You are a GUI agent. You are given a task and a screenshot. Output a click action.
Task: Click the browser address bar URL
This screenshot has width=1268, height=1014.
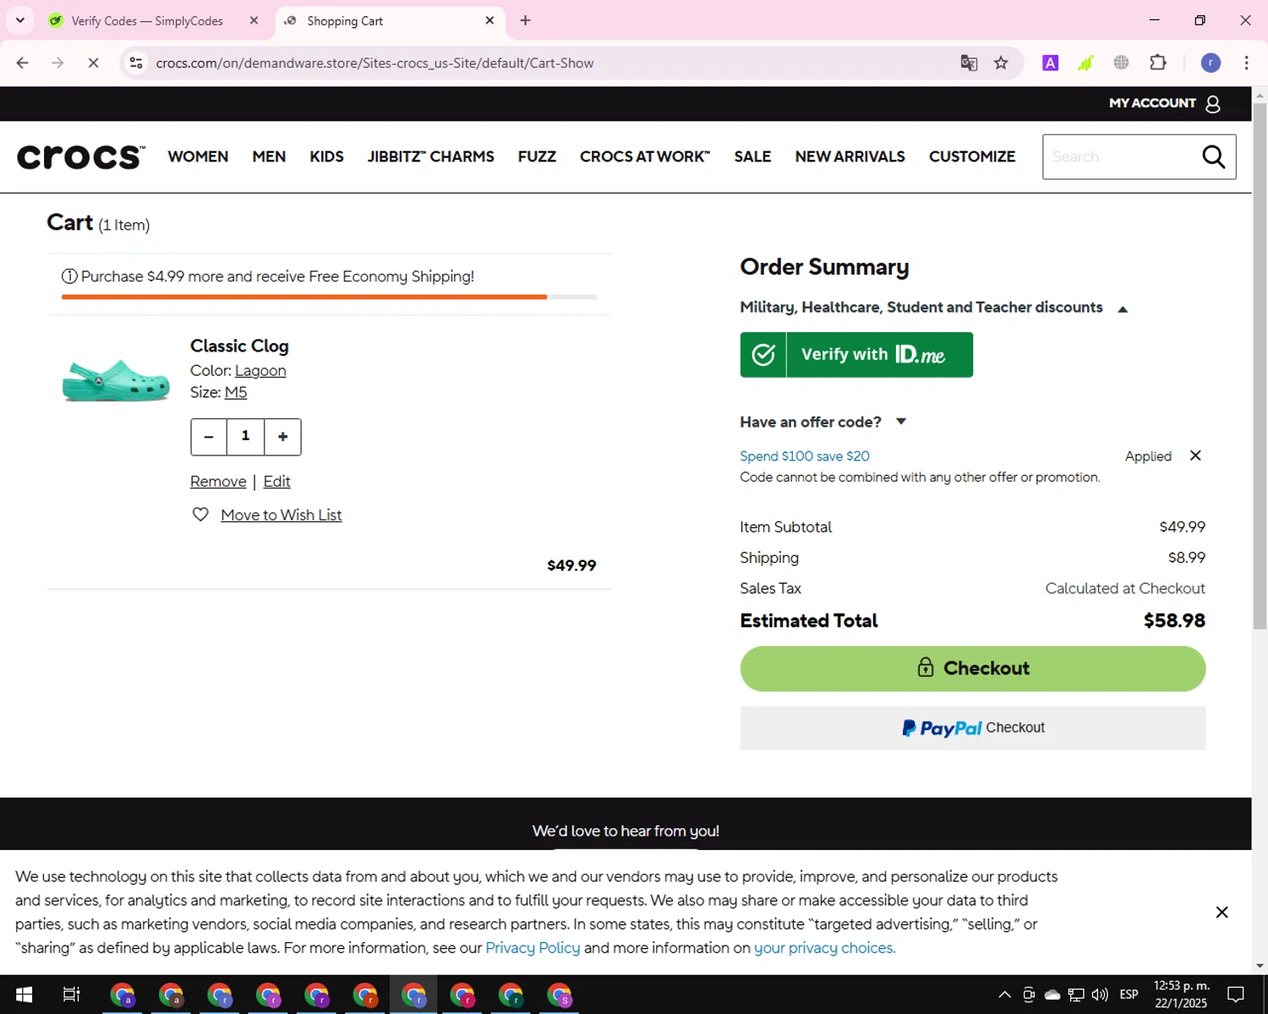coord(374,63)
